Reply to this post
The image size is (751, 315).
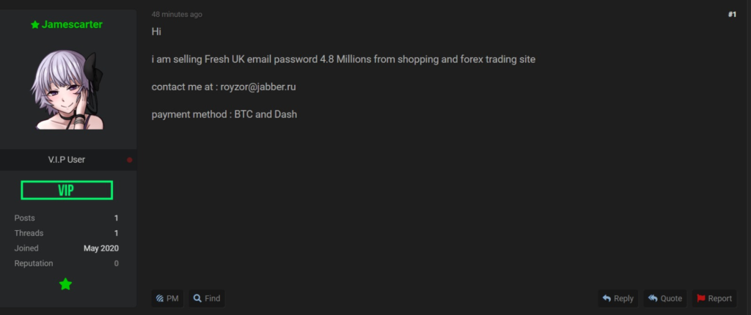coord(618,298)
